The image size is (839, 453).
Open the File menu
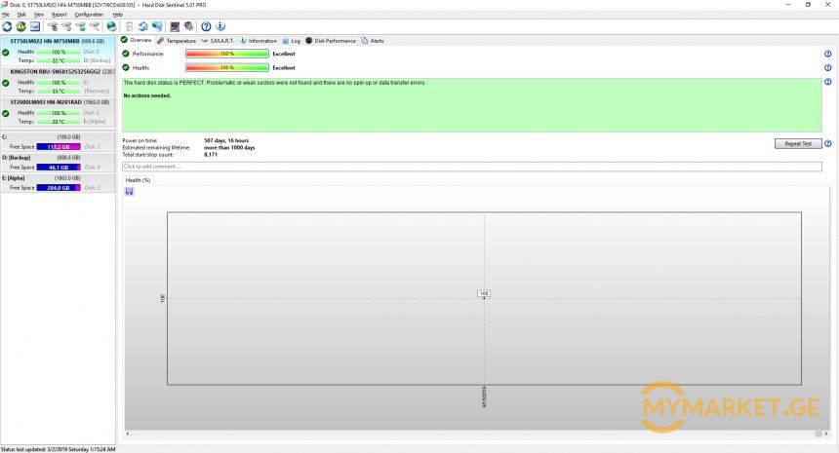(x=5, y=15)
